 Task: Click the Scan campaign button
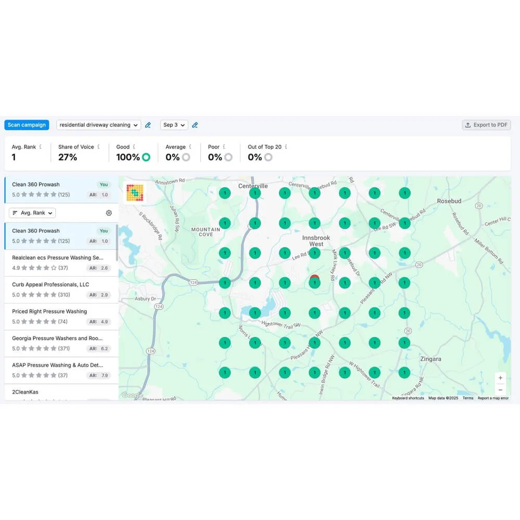click(27, 125)
